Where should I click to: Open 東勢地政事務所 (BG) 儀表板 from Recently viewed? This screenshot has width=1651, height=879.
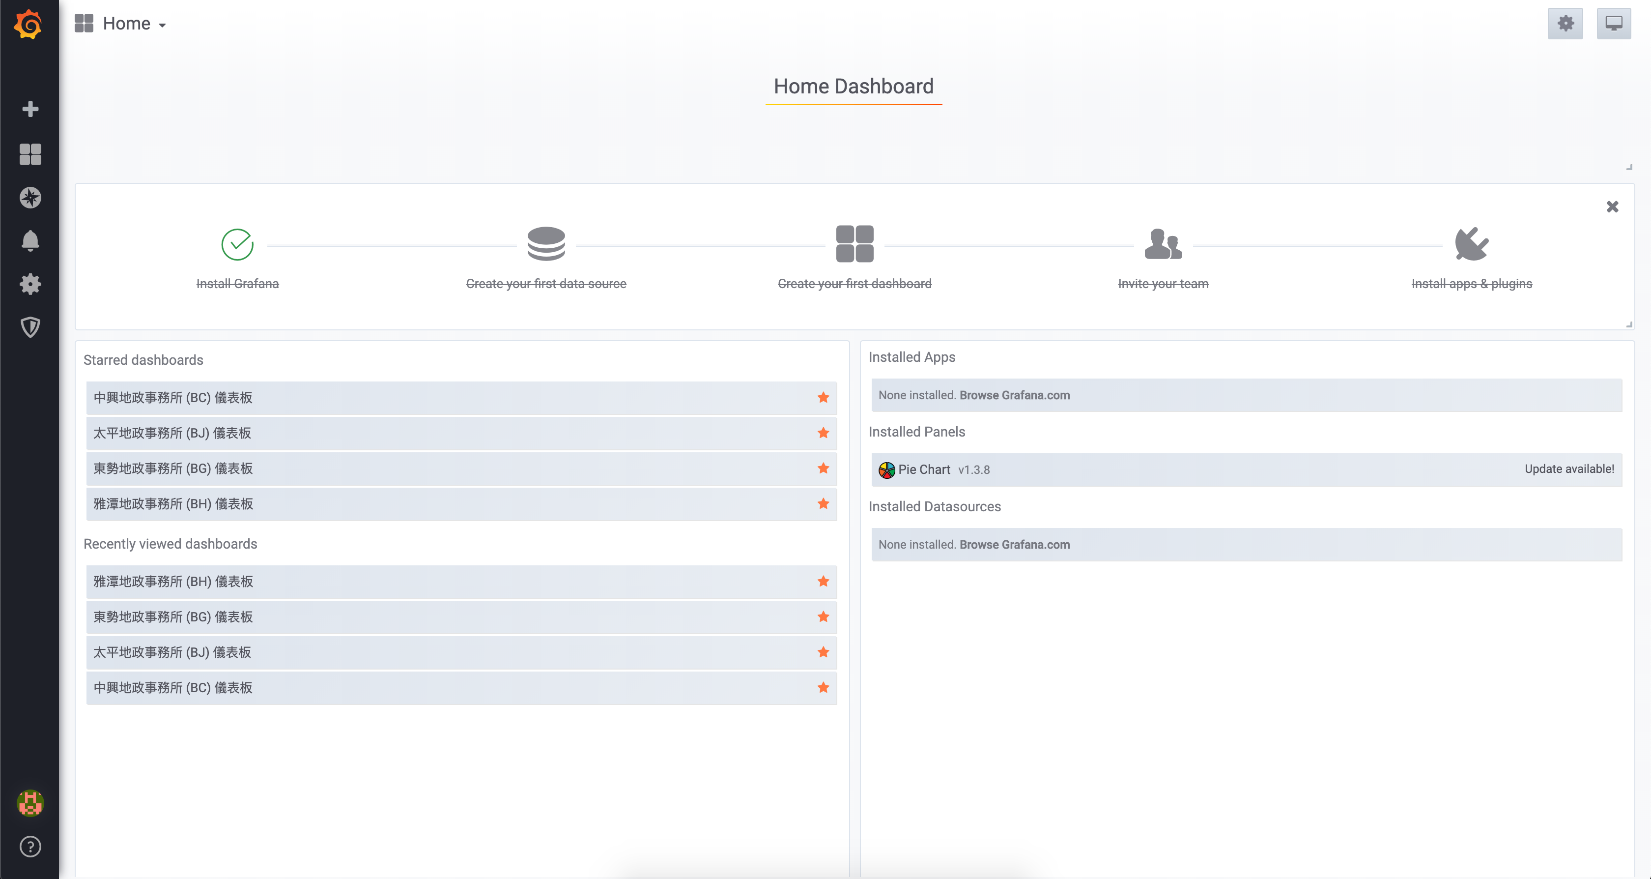point(461,617)
